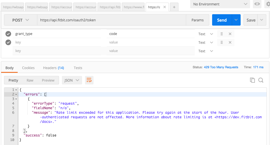The image size is (270, 145).
Task: Open the response Tests tab
Action: coord(78,68)
